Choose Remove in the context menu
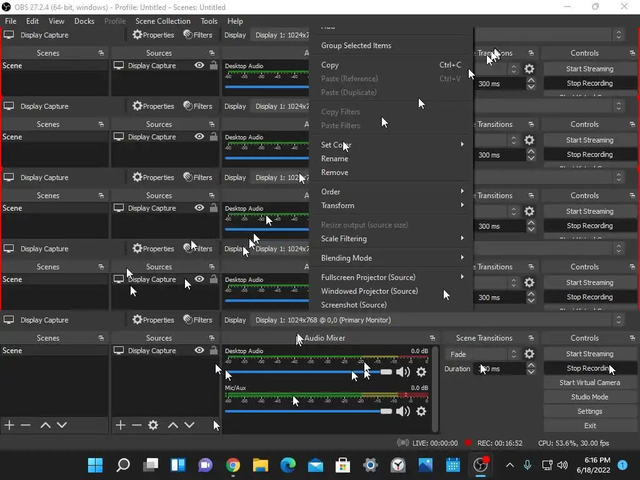This screenshot has height=480, width=640. click(x=391, y=172)
